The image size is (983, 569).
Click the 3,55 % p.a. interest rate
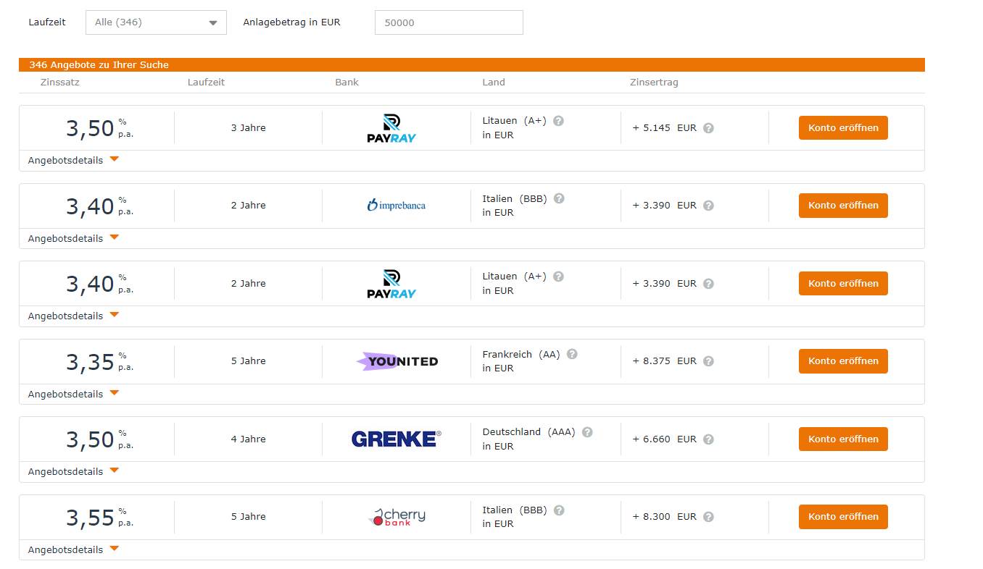[100, 517]
